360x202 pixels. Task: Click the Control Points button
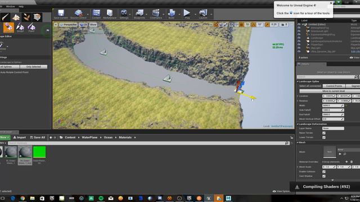[x=334, y=86]
